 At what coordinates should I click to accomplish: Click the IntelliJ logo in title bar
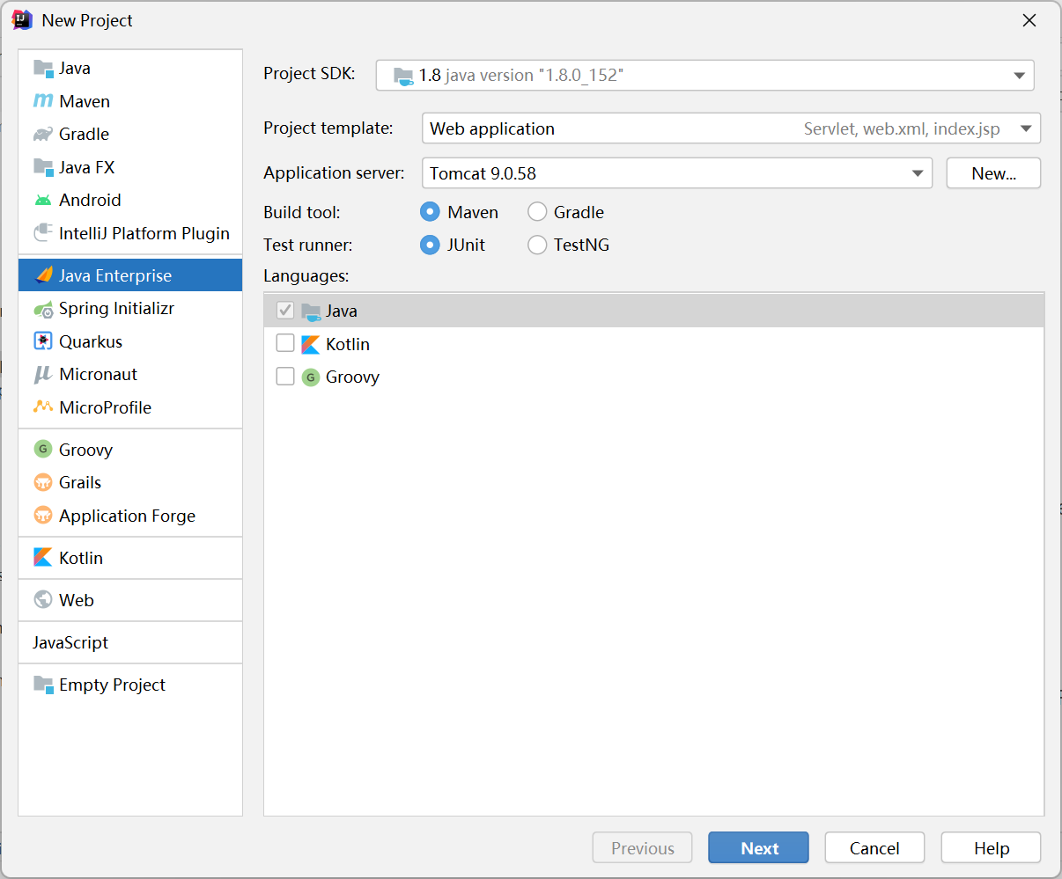[x=22, y=19]
